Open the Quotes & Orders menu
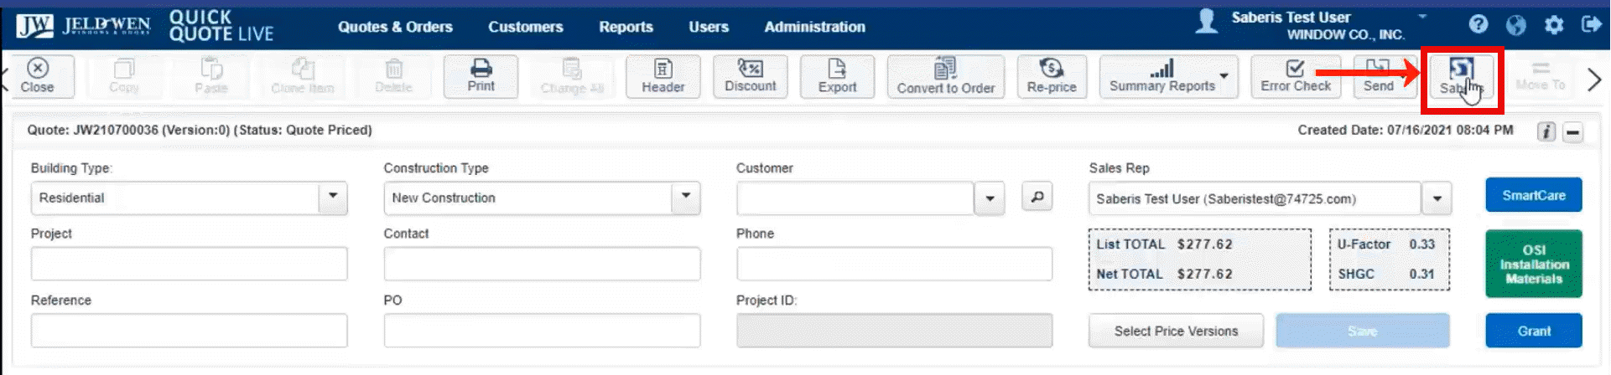1611x375 pixels. click(395, 27)
